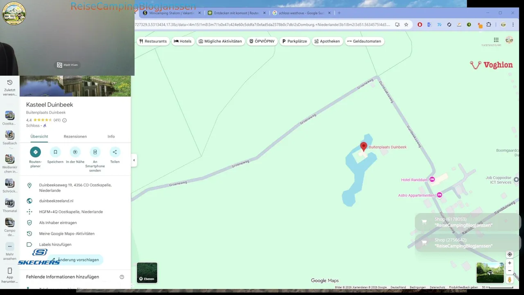
Task: Open App herunterladen sidebar item
Action: (10, 275)
